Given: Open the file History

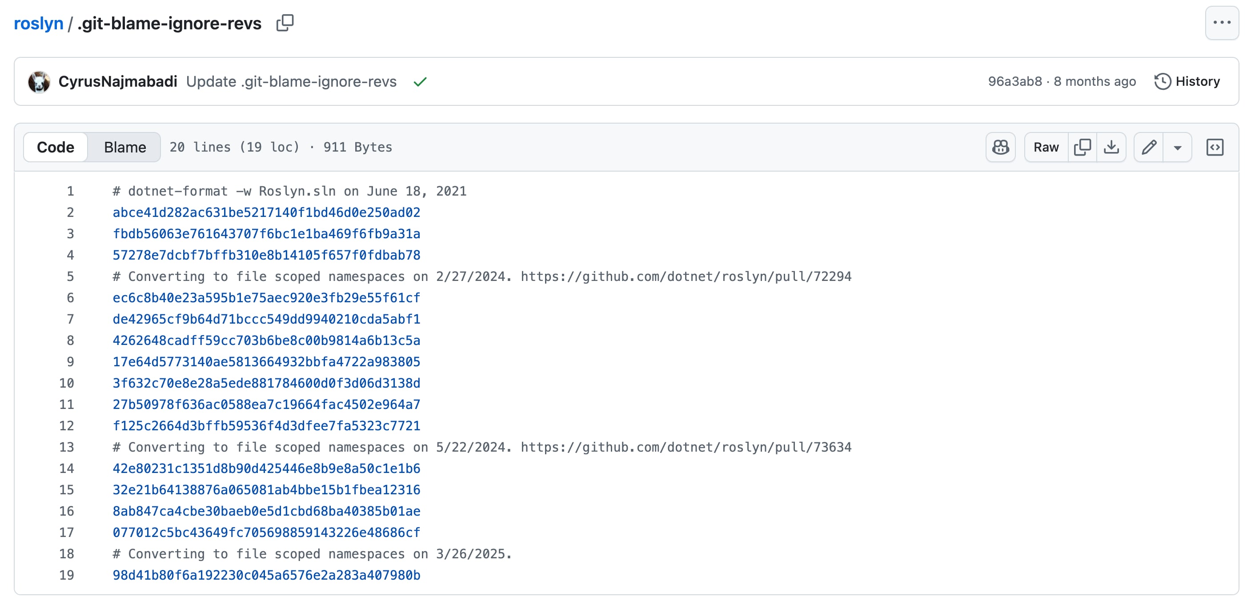Looking at the screenshot, I should click(x=1187, y=82).
